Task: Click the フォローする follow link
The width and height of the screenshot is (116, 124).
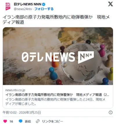Action: tap(44, 9)
